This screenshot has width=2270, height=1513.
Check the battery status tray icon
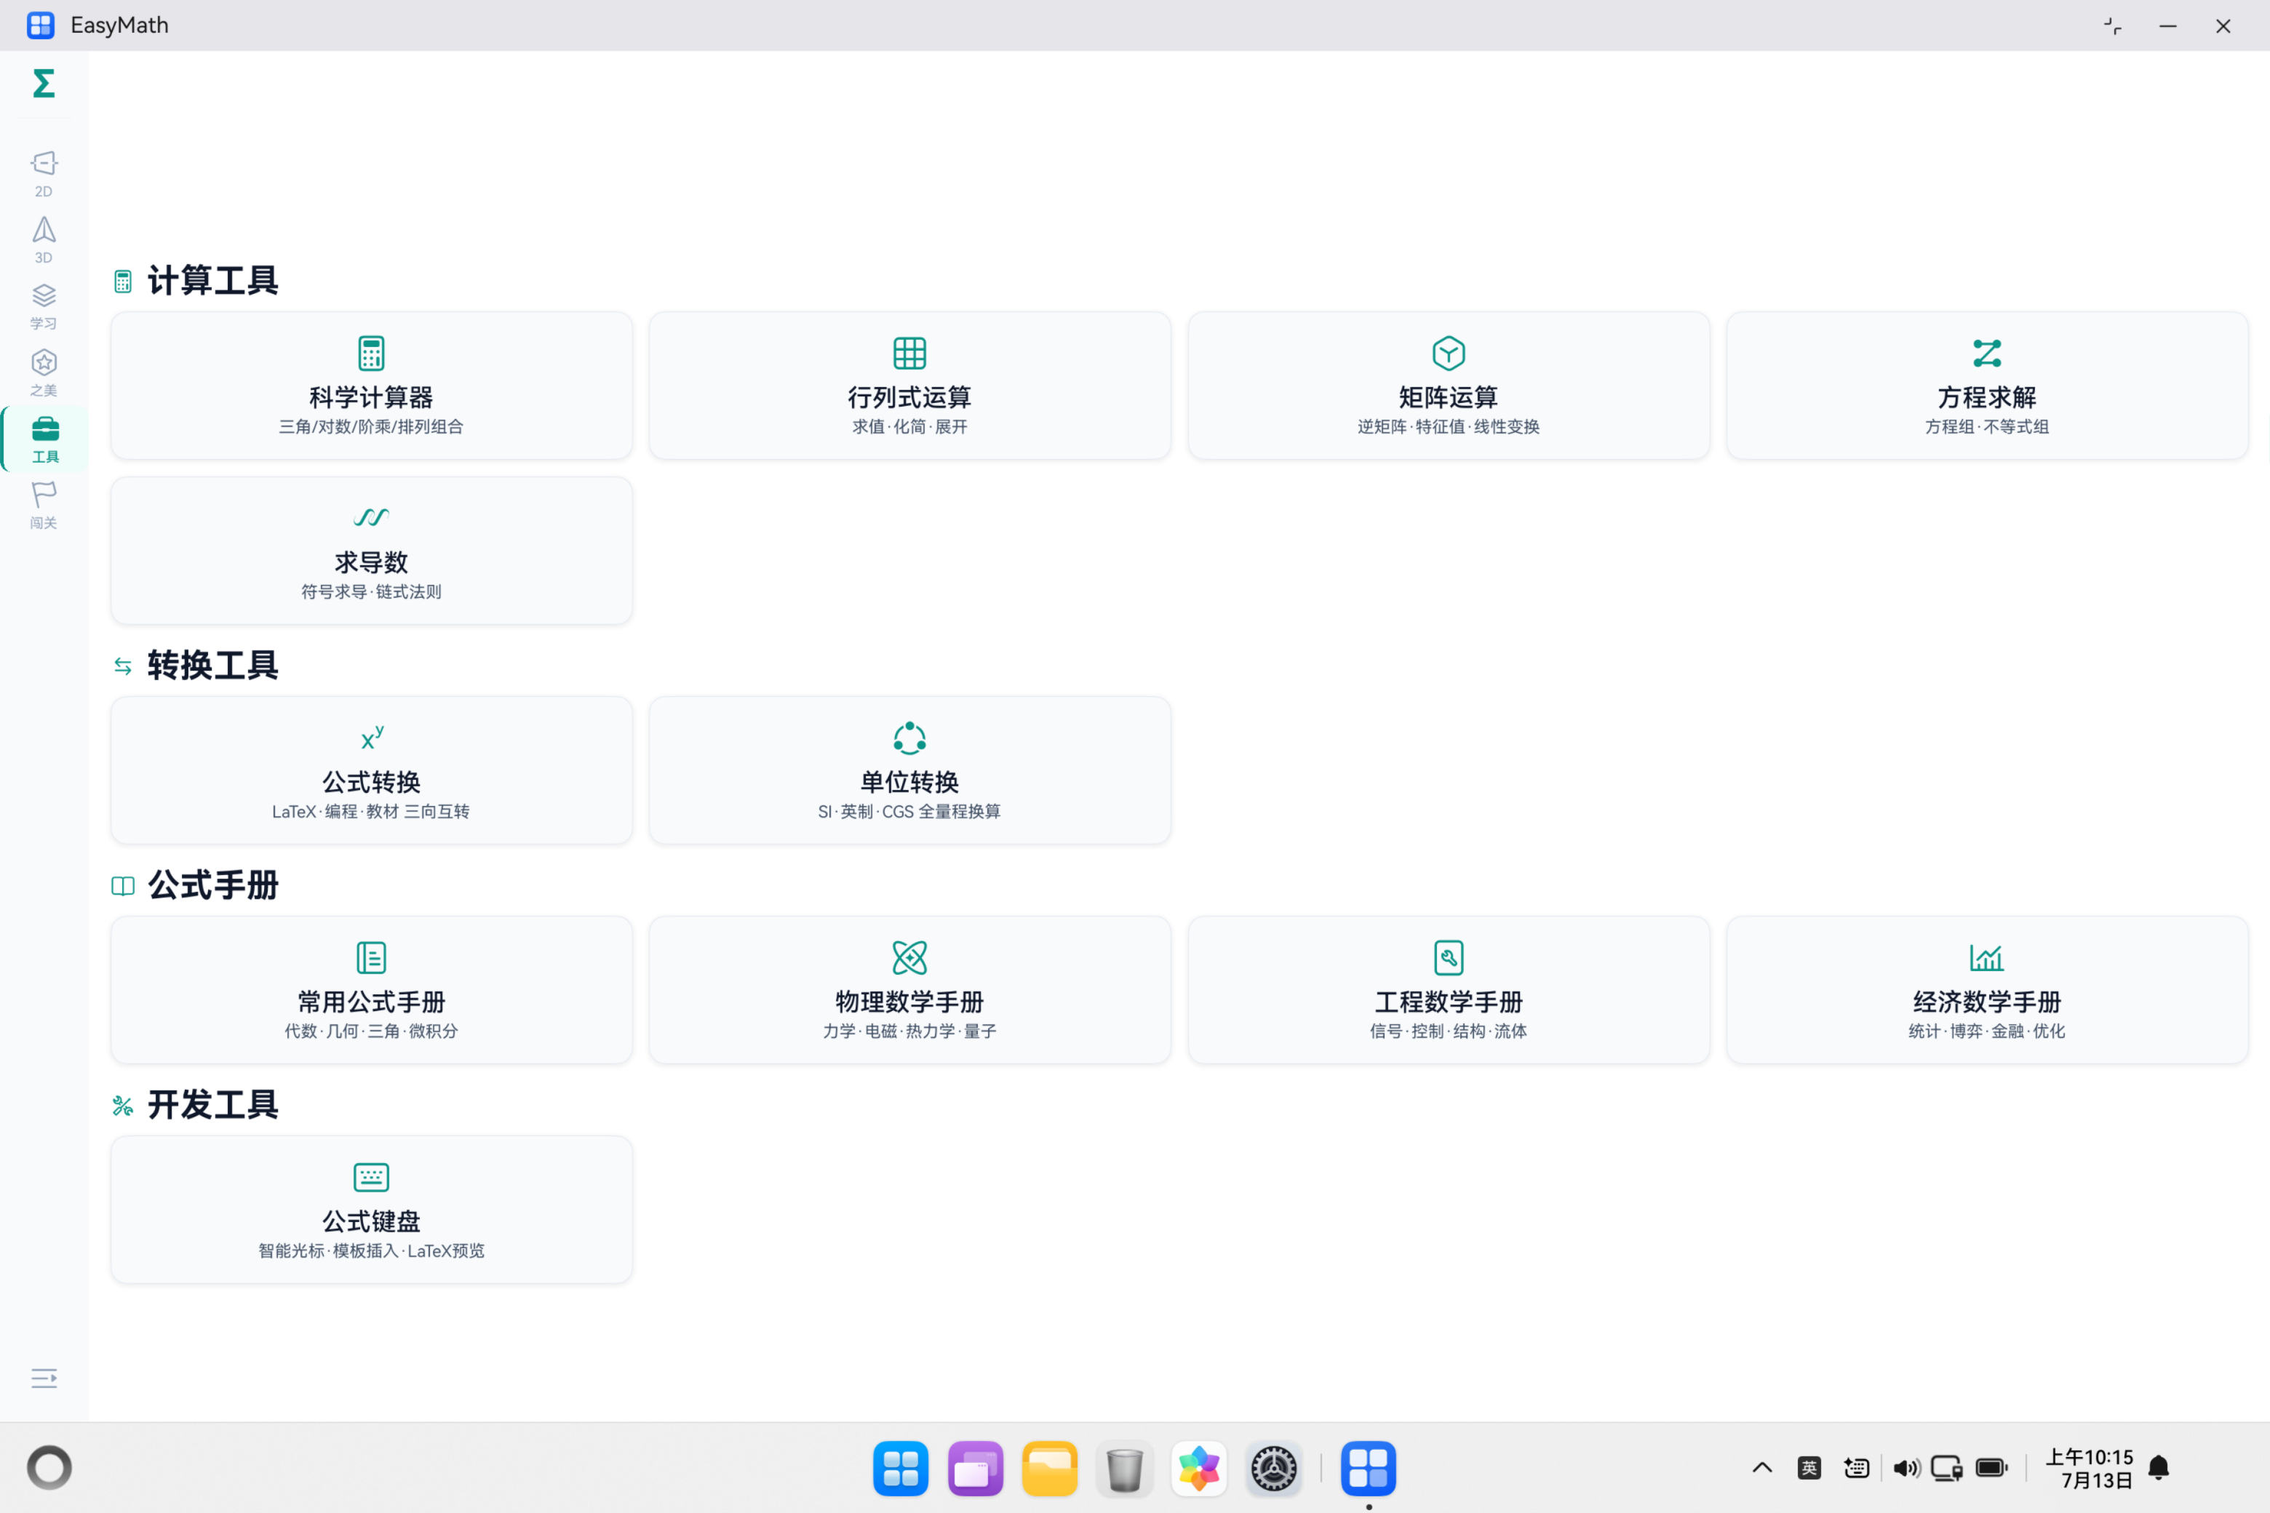click(x=1992, y=1469)
